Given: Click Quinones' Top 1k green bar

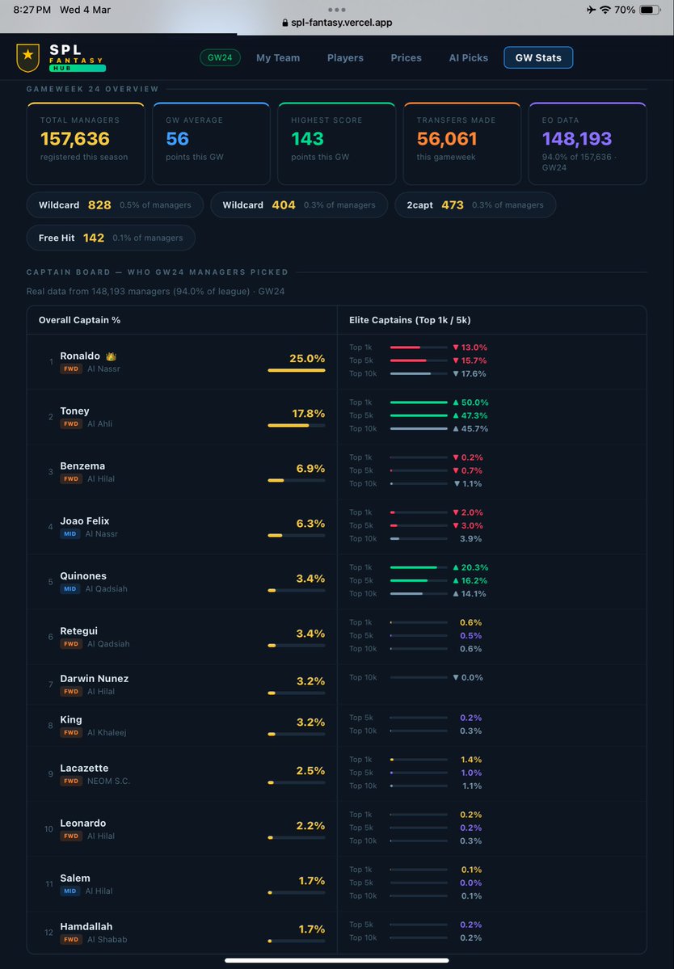Looking at the screenshot, I should pyautogui.click(x=419, y=567).
